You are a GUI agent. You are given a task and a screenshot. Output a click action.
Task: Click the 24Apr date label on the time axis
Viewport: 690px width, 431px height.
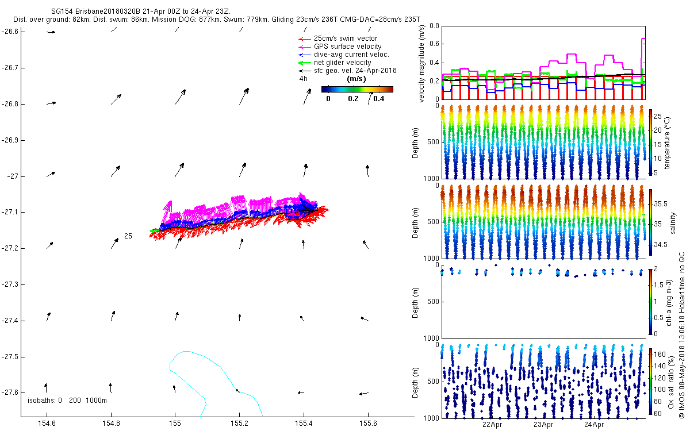594,425
